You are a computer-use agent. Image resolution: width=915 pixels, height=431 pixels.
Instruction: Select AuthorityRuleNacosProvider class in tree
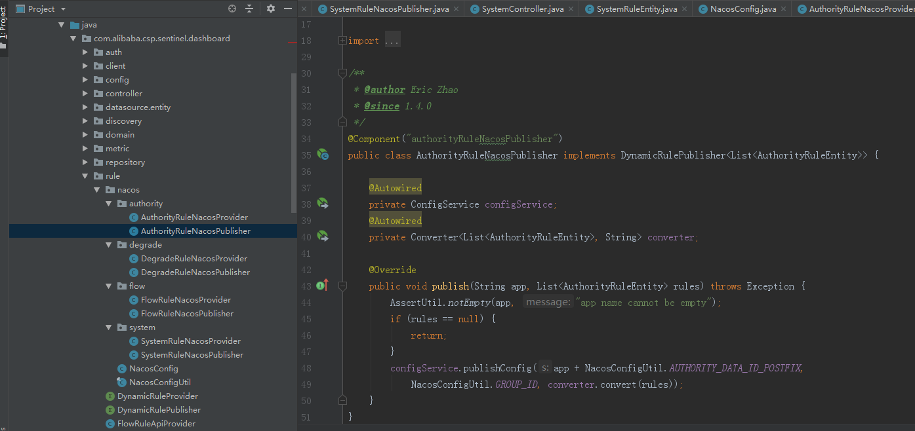(194, 217)
